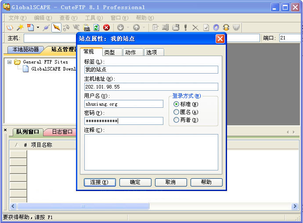Screen dimensions: 303x223
Task: Click the 主机地址 input field
Action: pos(151,87)
